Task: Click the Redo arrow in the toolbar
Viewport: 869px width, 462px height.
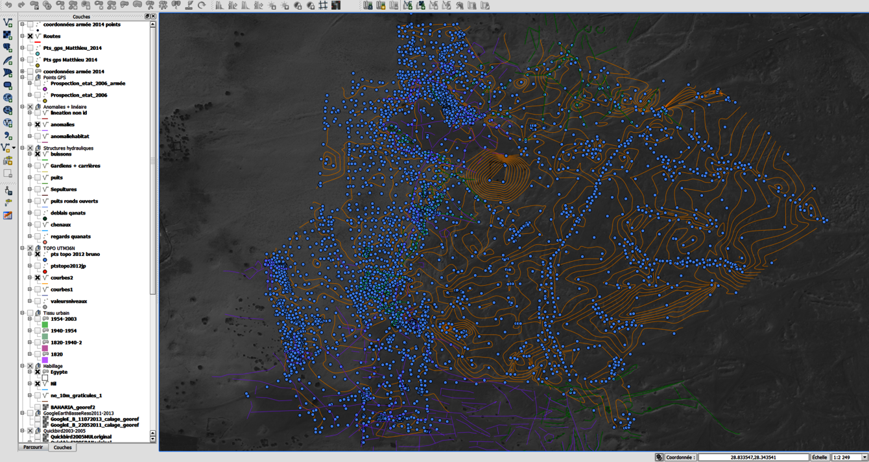Action: pos(21,5)
